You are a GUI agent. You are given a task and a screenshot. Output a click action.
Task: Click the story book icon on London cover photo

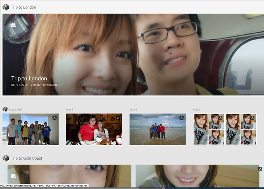14,25
